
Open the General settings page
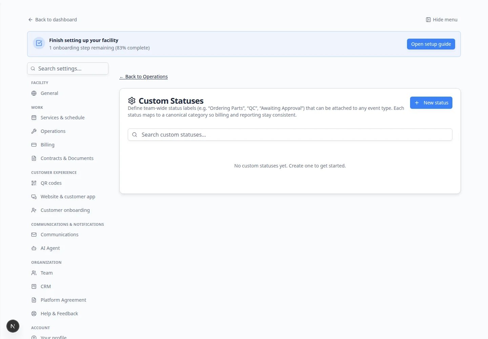point(68,93)
